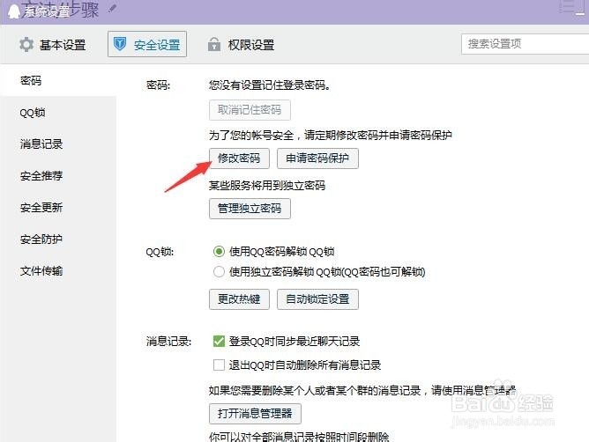Screen dimensions: 589x442
Task: Click the gear icon for basic settings
Action: click(x=26, y=45)
